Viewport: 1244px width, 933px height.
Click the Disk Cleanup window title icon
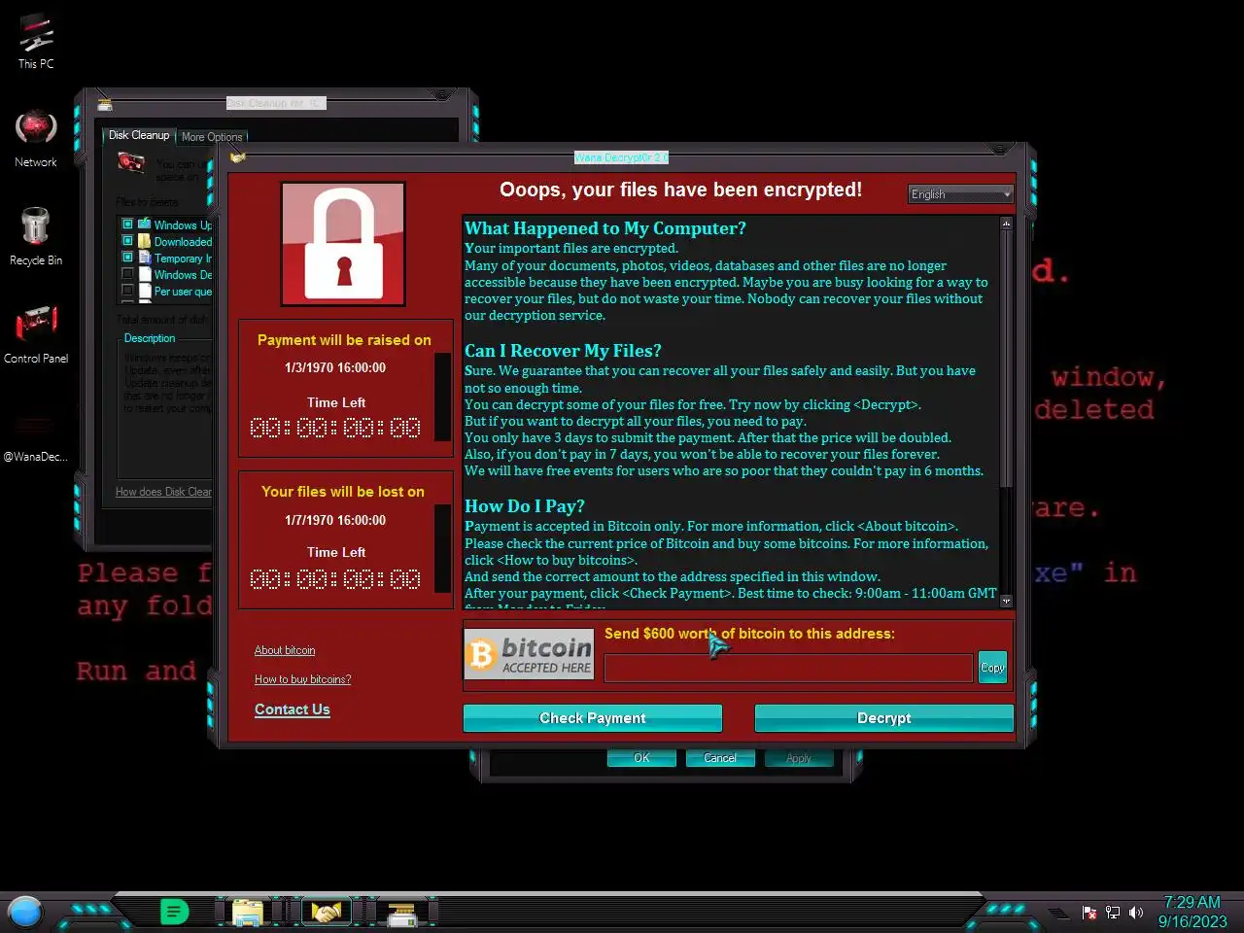[x=105, y=104]
